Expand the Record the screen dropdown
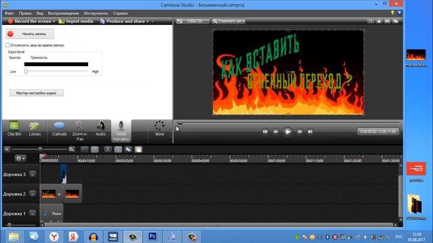433x243 pixels. (x=54, y=21)
